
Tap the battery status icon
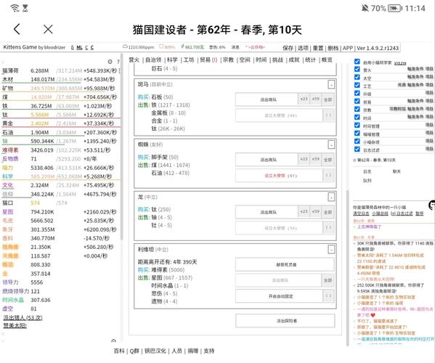point(395,8)
